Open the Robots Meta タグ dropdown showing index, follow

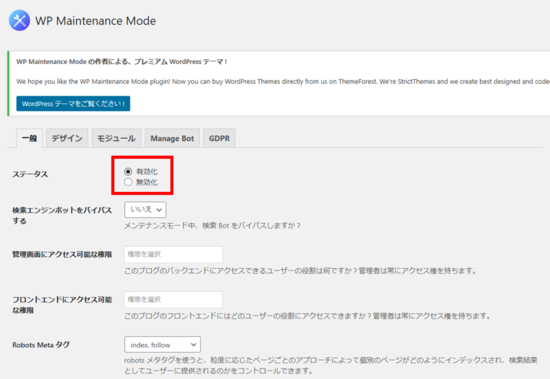pos(162,345)
